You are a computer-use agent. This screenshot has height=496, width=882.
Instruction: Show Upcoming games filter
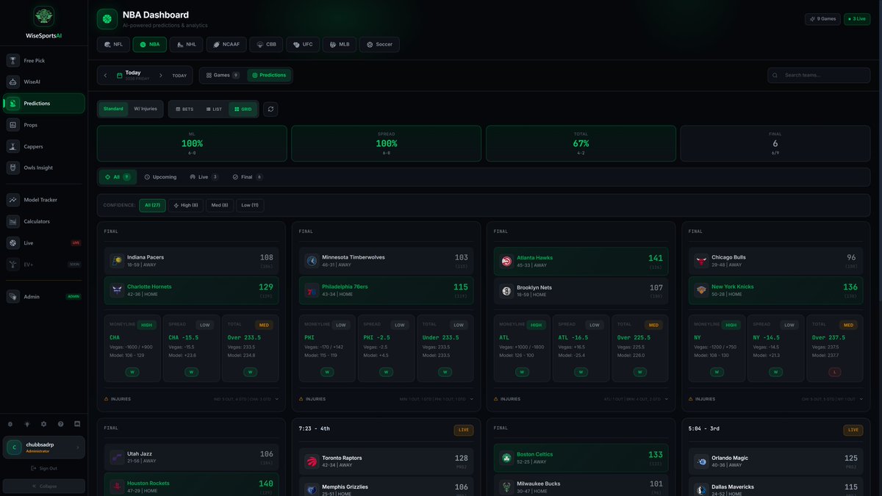(160, 177)
